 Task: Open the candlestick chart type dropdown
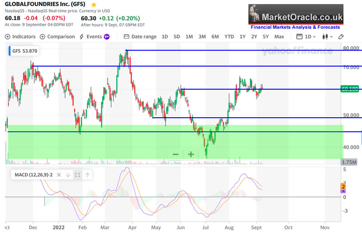(x=328, y=37)
